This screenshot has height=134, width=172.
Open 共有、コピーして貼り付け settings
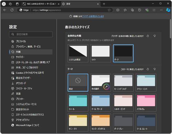tap(31, 68)
